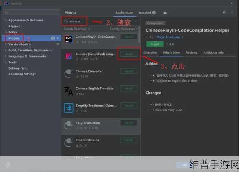Click the Search Results count label
Image resolution: width=239 pixels, height=172 pixels.
point(77,29)
